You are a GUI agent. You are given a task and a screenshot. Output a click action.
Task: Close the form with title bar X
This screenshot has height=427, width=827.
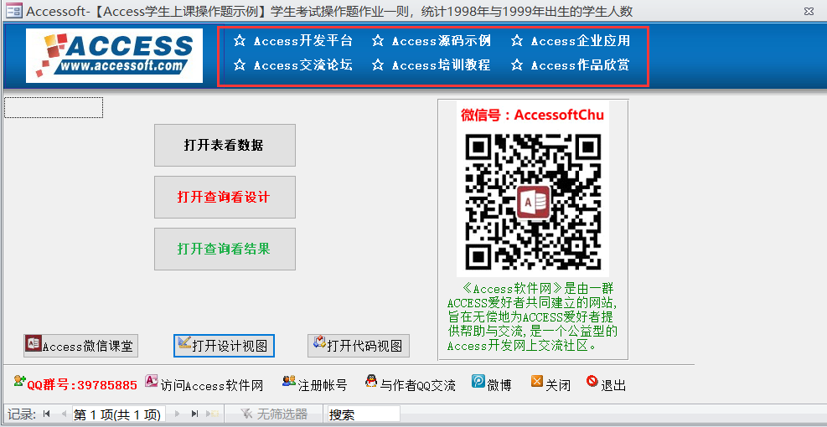(808, 11)
